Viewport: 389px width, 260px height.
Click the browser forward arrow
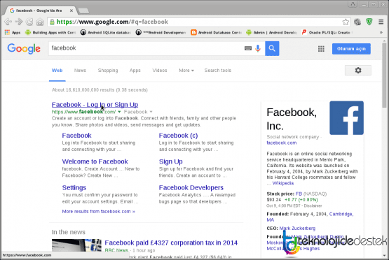click(x=19, y=22)
